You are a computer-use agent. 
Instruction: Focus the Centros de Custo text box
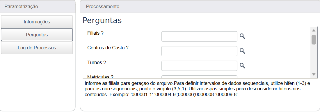pos(199,51)
